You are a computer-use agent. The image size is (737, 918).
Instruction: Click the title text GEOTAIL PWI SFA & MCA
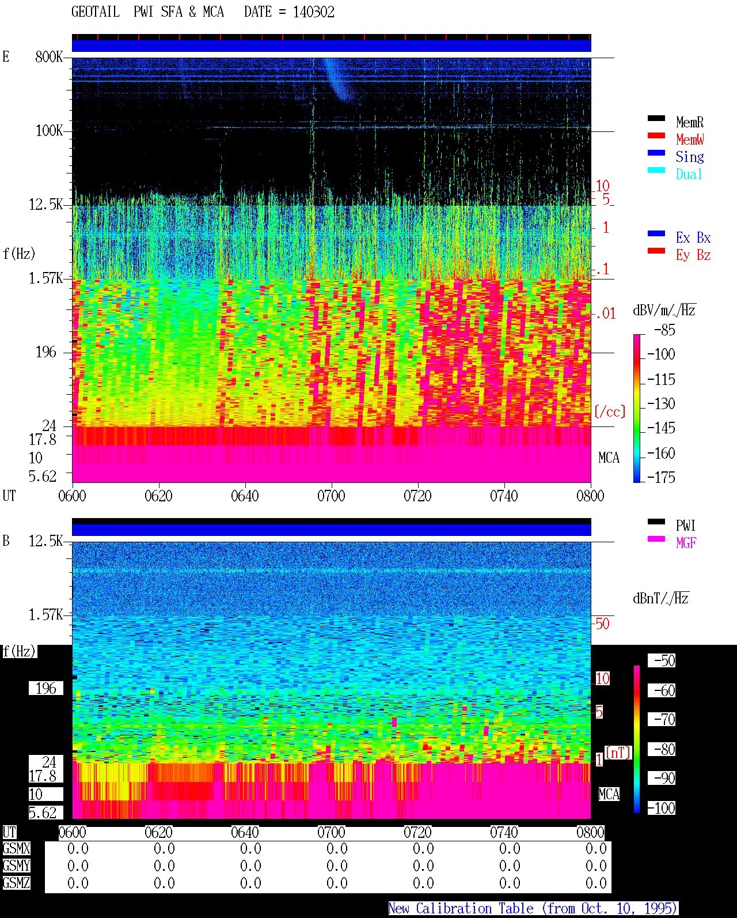147,12
